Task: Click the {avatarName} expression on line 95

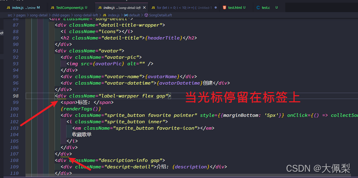Action: click(x=162, y=77)
